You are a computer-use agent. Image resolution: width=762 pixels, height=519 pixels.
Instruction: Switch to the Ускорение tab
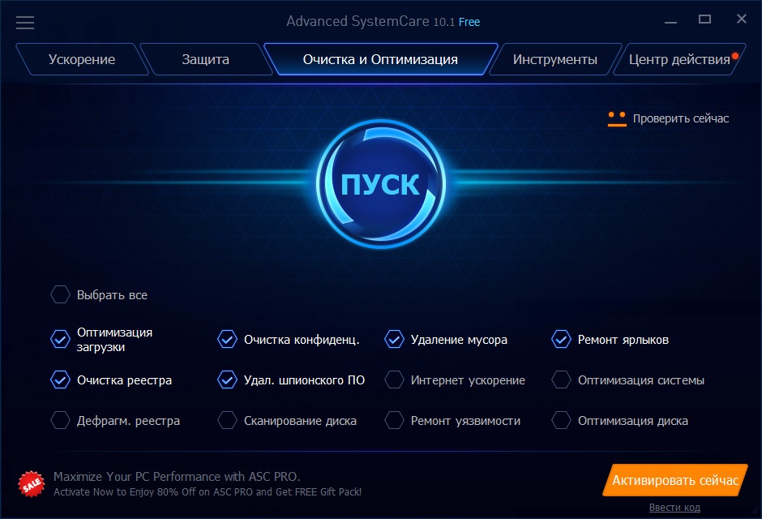coord(82,59)
